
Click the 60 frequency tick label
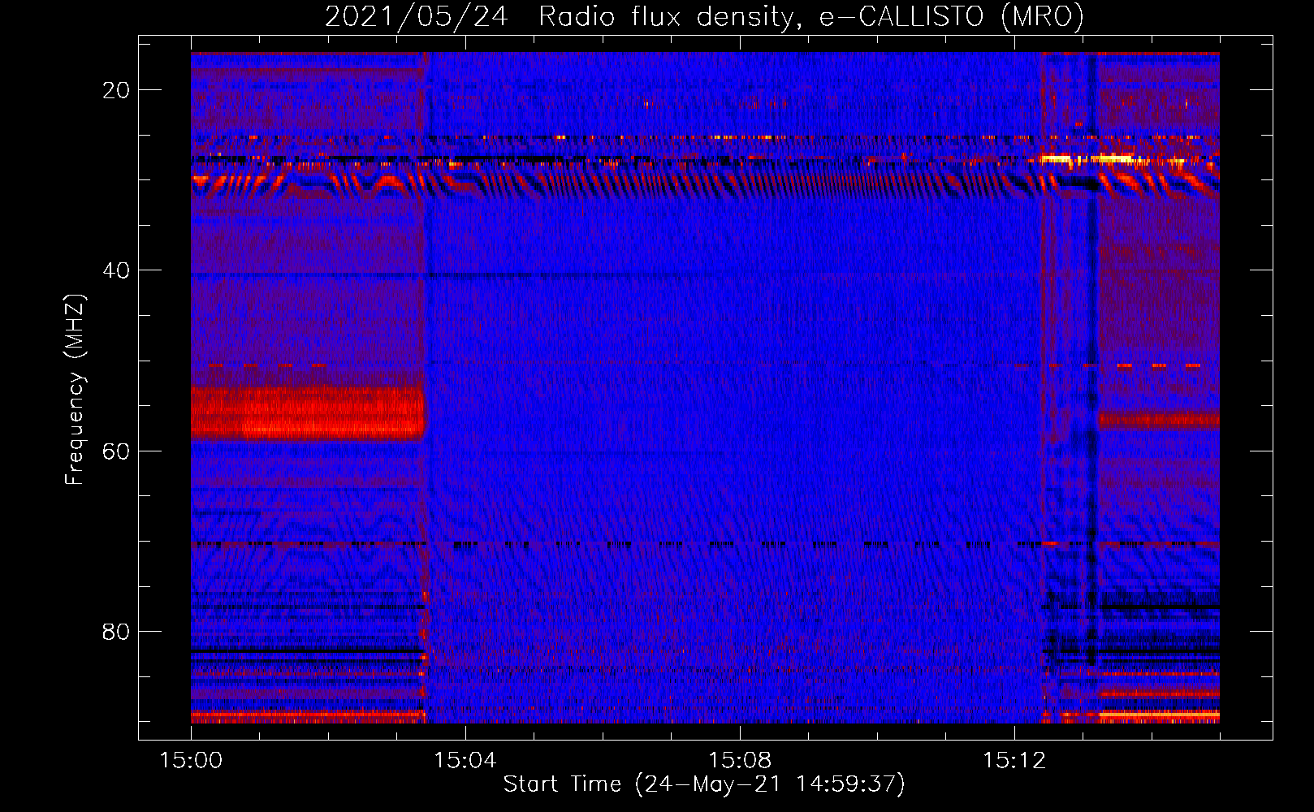116,451
